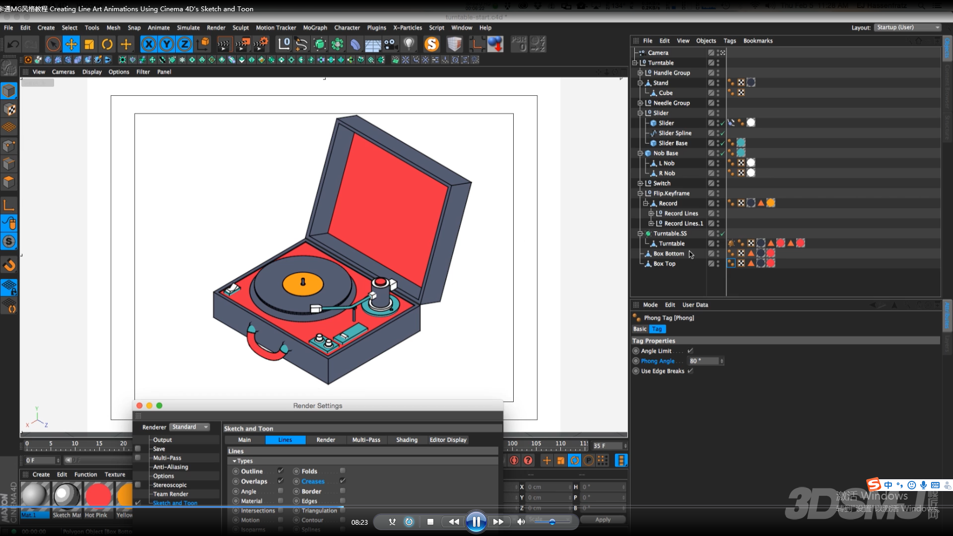Expand the Handle Group object

(x=640, y=73)
